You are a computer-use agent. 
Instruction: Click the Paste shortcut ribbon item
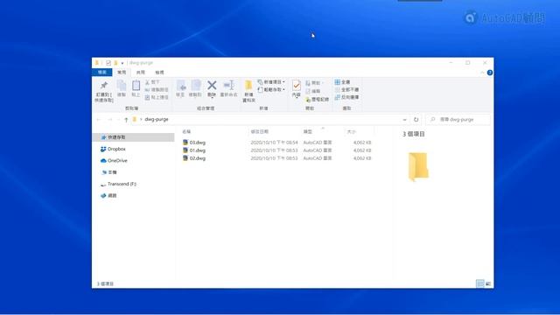click(157, 97)
